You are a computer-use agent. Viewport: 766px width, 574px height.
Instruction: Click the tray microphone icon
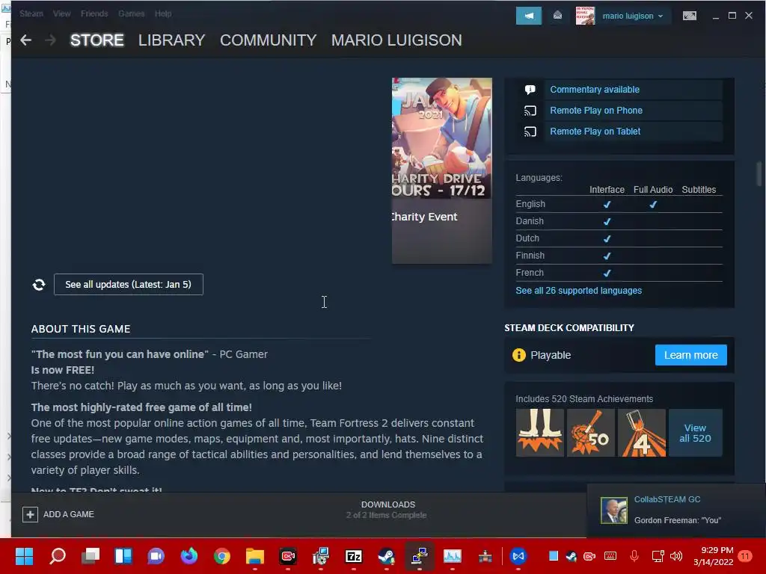[x=634, y=556]
